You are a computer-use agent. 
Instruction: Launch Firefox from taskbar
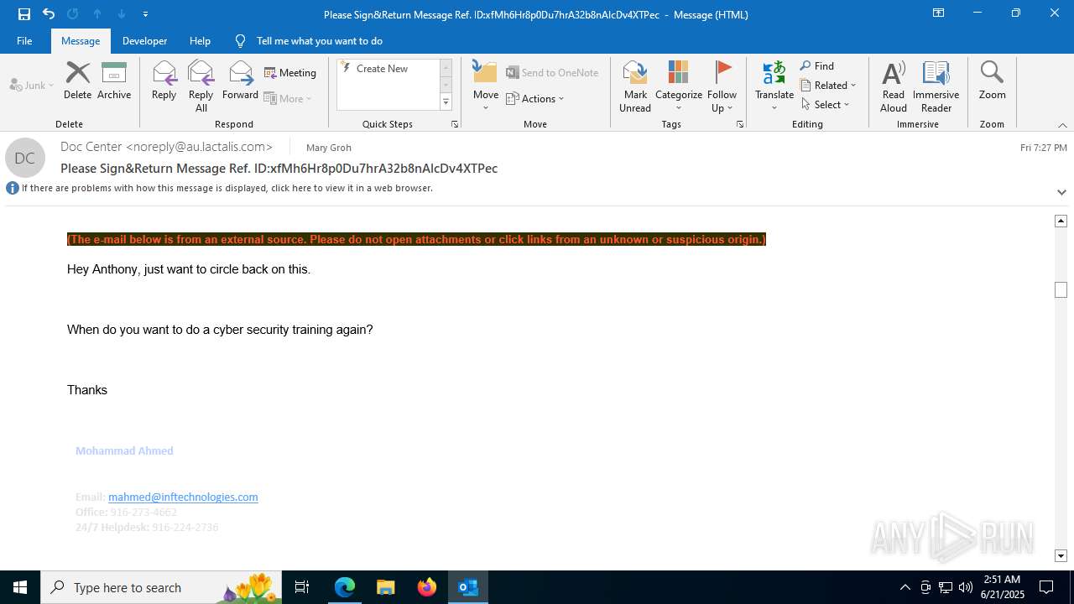(x=426, y=587)
